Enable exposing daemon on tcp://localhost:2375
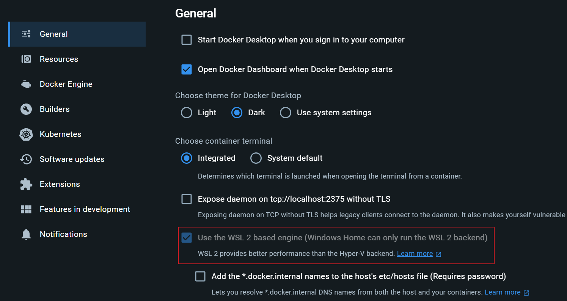567x301 pixels. click(x=187, y=199)
